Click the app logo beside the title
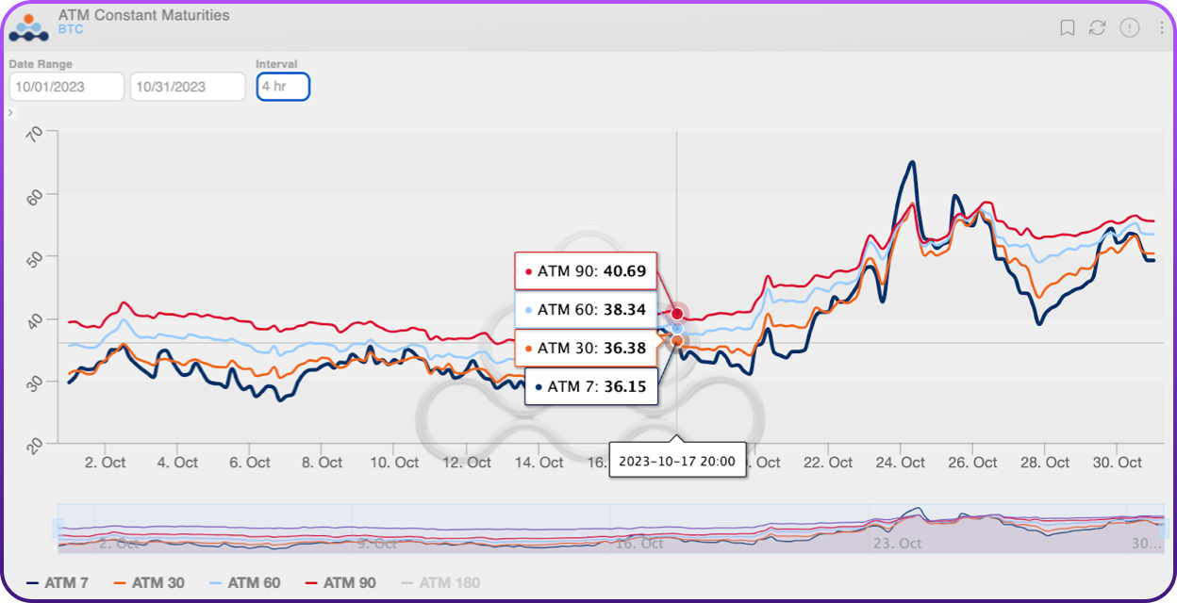This screenshot has height=603, width=1177. [x=28, y=26]
